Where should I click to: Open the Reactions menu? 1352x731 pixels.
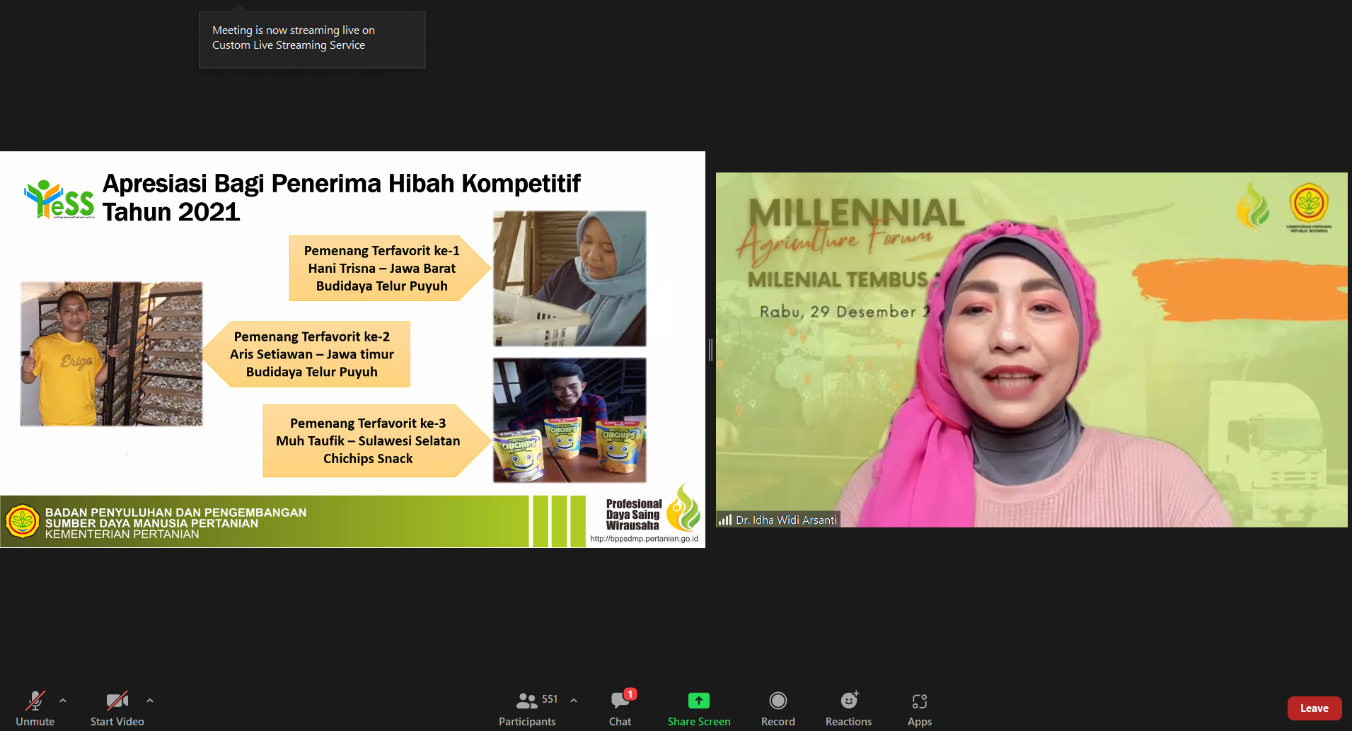pos(848,708)
